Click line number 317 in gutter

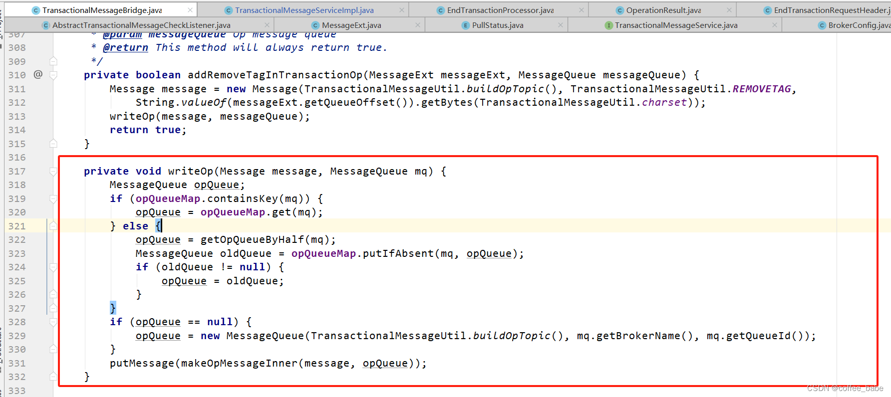[x=17, y=171]
